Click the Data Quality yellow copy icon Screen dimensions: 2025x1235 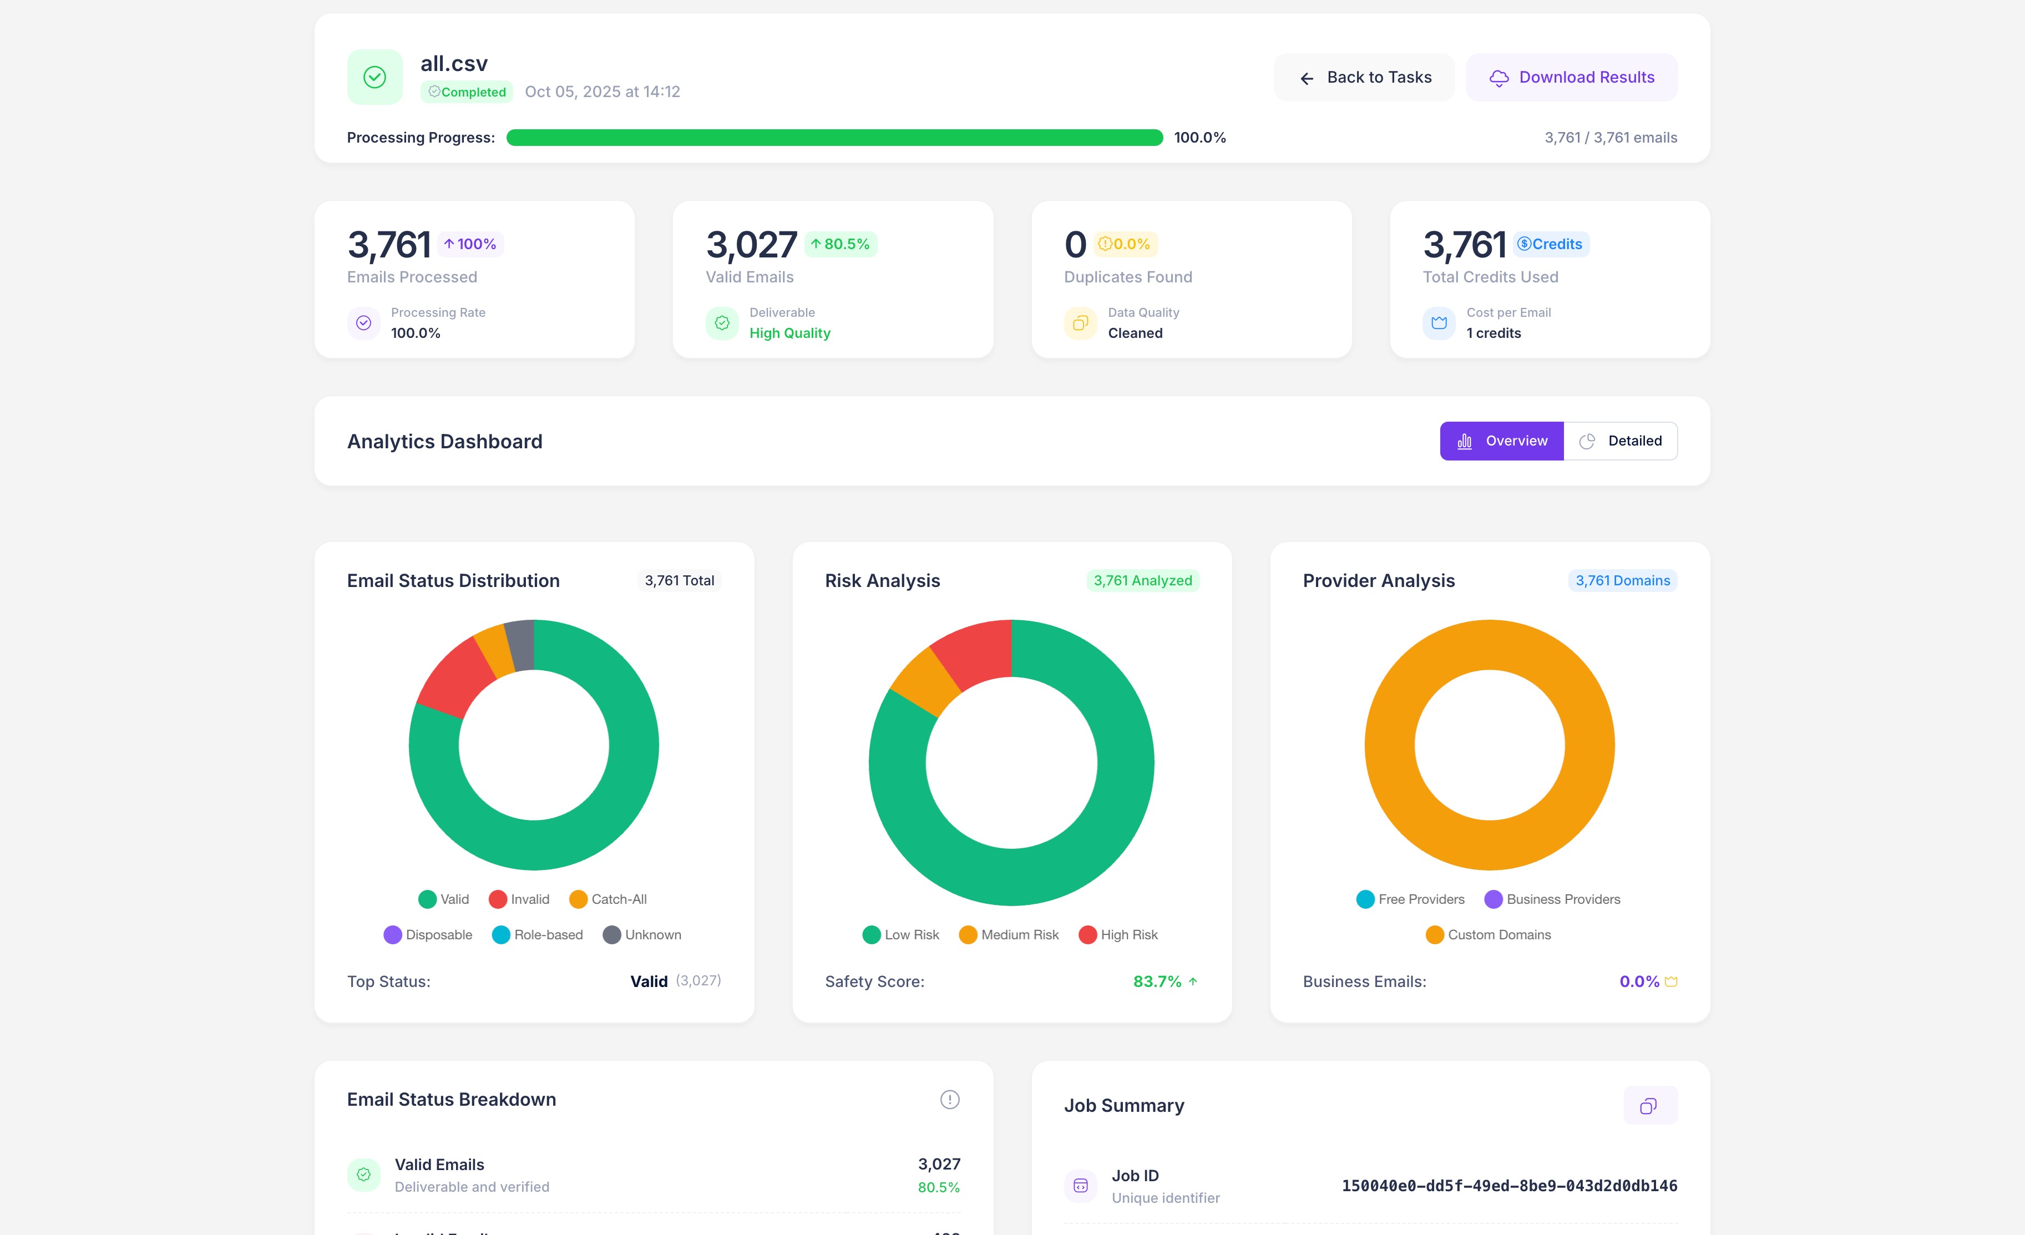(x=1080, y=323)
